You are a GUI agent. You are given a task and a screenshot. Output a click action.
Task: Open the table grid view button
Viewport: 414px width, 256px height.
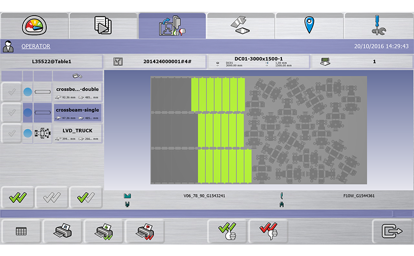coord(21,231)
